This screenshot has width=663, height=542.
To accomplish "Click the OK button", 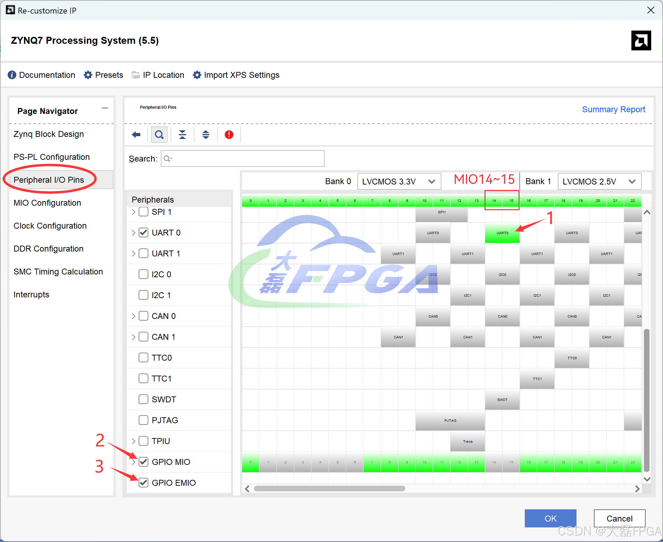I will coord(550,518).
